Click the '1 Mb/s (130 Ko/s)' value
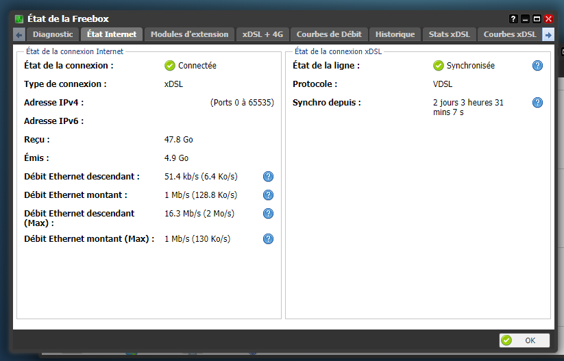 pos(197,239)
